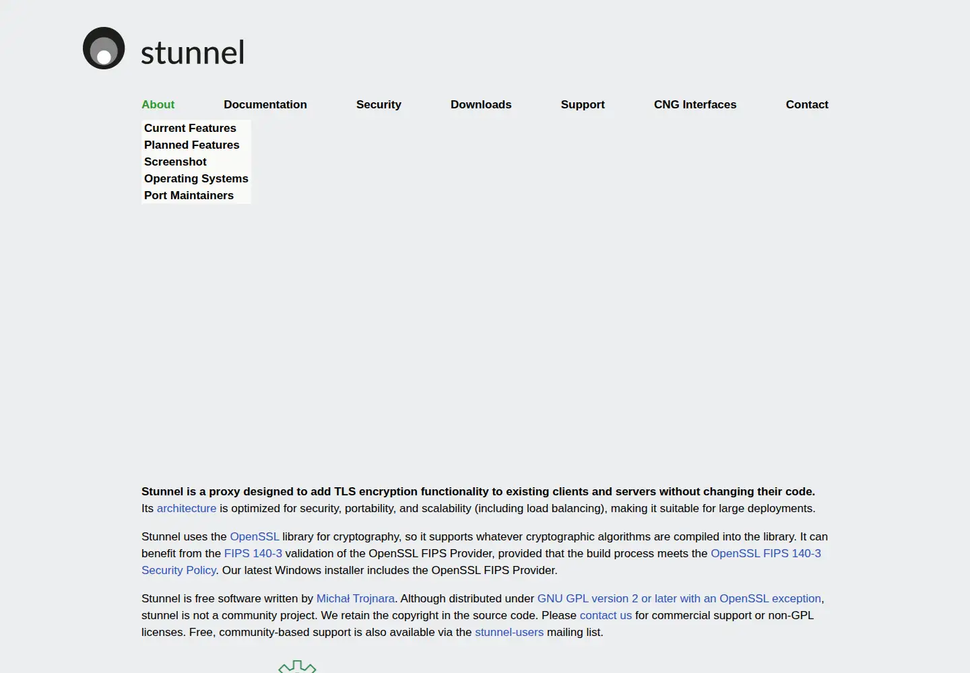Image resolution: width=970 pixels, height=673 pixels.
Task: Click the stunnel logo icon
Action: click(104, 48)
